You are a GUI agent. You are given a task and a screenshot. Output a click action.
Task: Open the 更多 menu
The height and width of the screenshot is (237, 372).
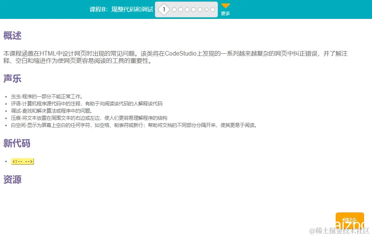pyautogui.click(x=225, y=12)
